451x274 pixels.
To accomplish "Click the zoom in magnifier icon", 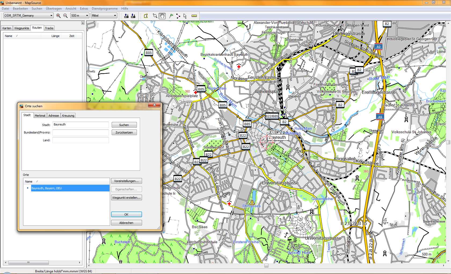I will (x=58, y=16).
